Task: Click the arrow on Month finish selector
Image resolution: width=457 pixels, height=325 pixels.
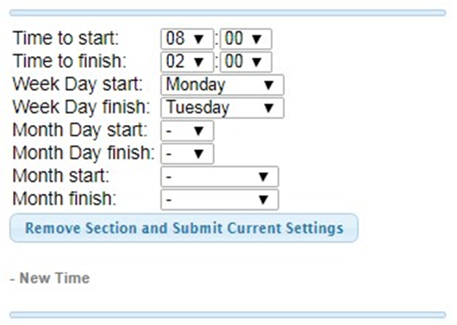Action: point(264,200)
